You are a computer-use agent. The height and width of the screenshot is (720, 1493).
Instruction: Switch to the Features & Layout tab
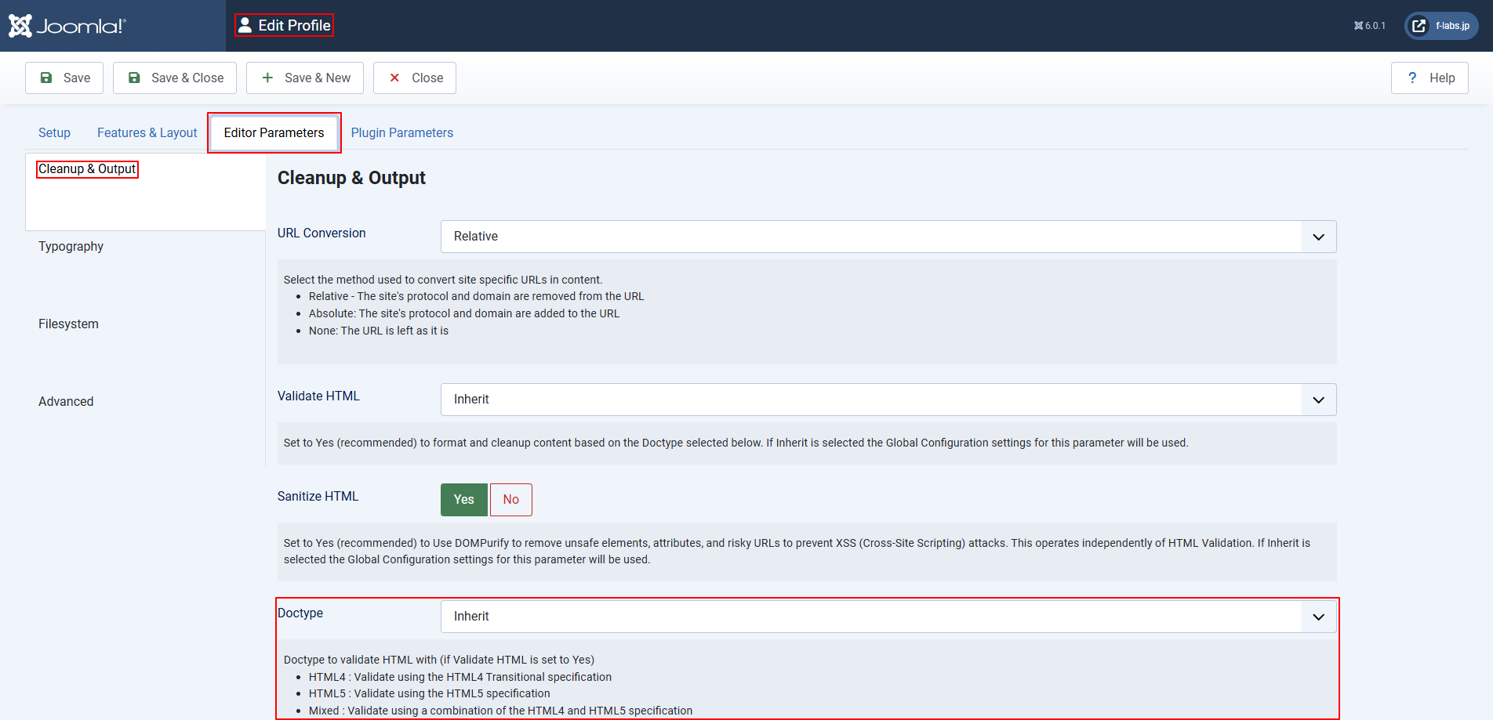coord(147,132)
